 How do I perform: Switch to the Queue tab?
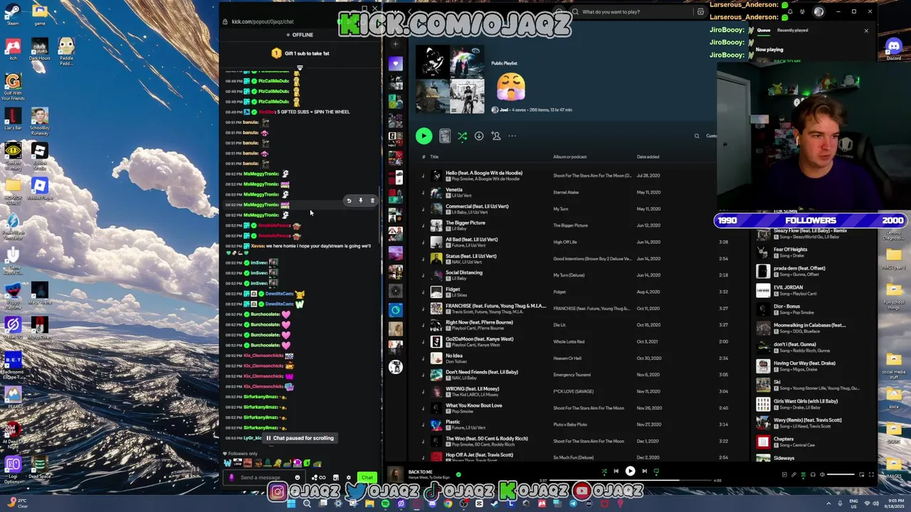pyautogui.click(x=764, y=31)
